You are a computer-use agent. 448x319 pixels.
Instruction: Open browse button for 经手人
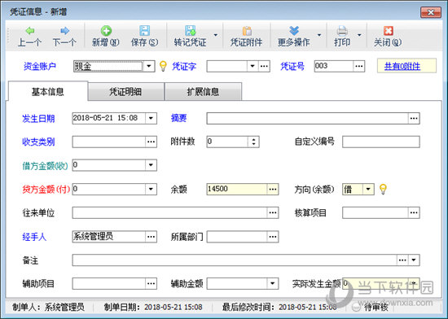click(x=151, y=237)
